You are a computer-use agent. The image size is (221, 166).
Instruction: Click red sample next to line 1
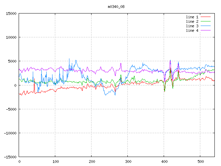(206, 17)
